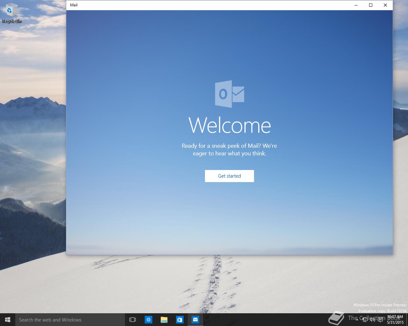The height and width of the screenshot is (326, 408).
Task: Select the Mail app taskbar icon
Action: click(195, 320)
